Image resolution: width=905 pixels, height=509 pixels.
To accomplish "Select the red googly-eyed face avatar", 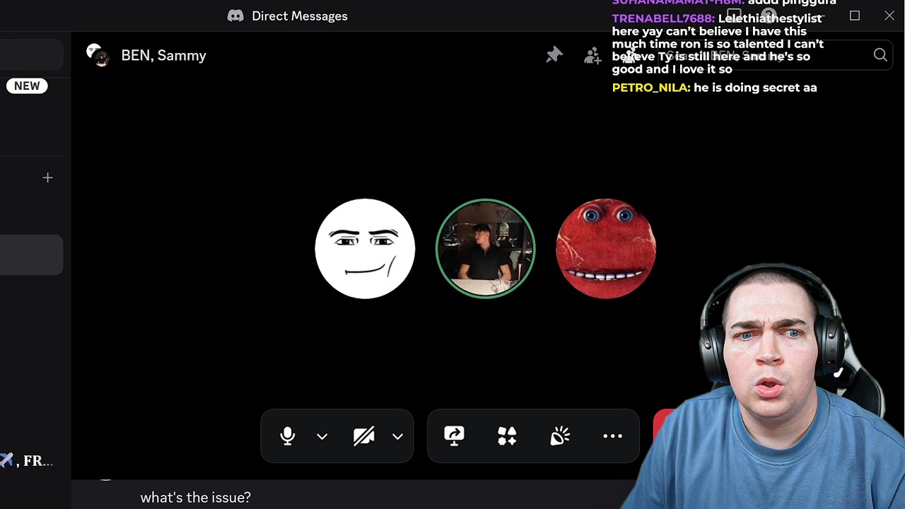I will point(606,248).
